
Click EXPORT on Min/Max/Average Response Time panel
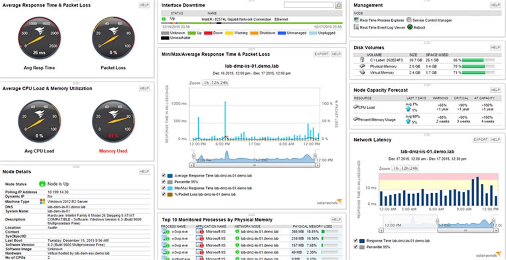tap(321, 54)
